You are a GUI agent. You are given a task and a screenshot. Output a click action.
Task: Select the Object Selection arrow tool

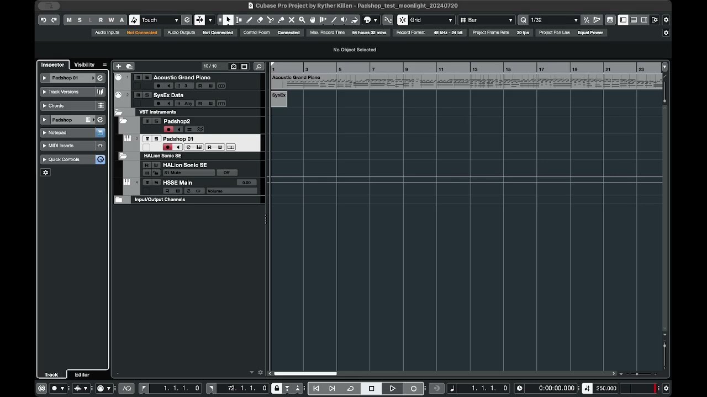228,20
